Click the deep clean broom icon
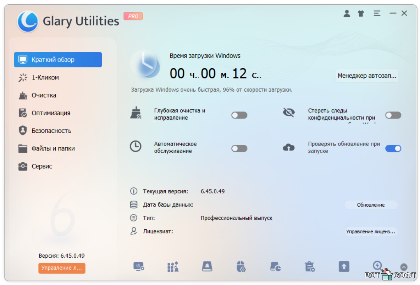Viewport: 420px width, 285px height. click(136, 113)
